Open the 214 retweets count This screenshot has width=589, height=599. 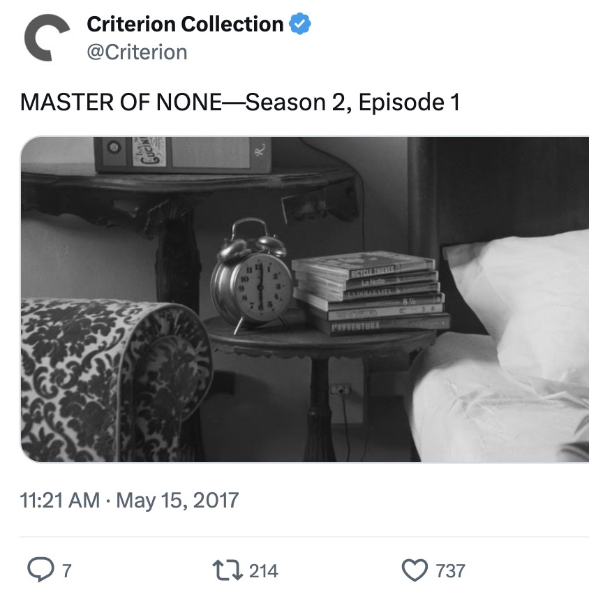point(264,571)
